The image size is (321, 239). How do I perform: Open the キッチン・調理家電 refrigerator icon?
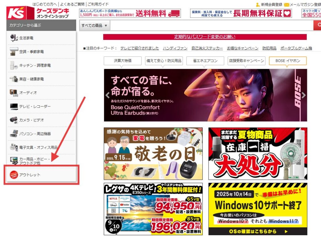pos(14,65)
